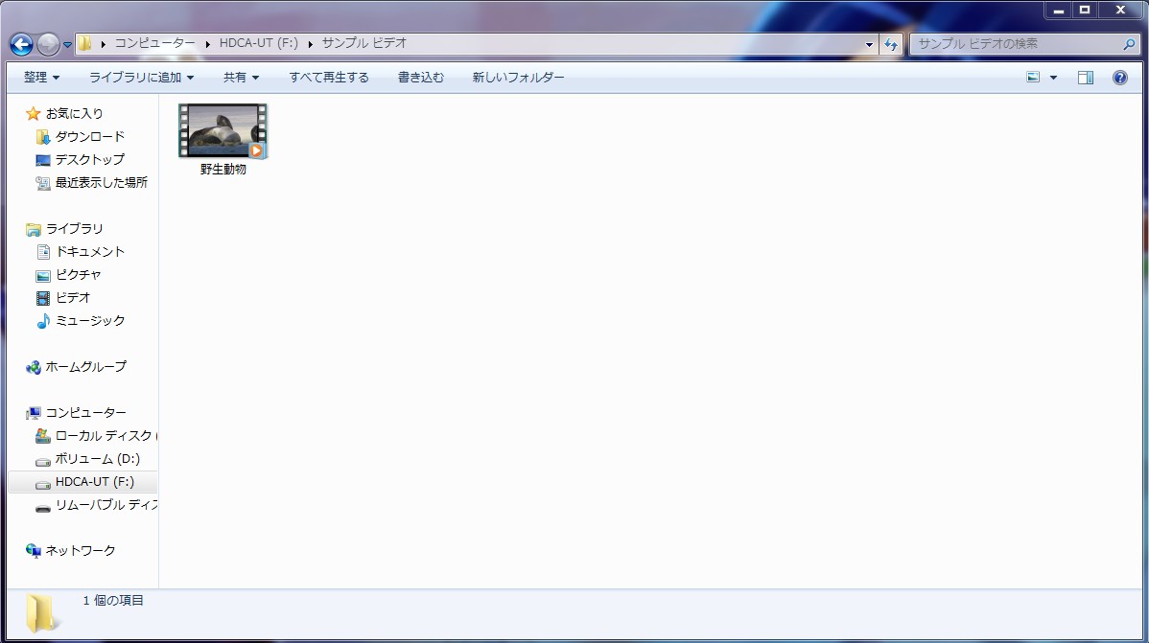Viewport: 1149px width, 643px height.
Task: Go back with the blue Back arrow
Action: (x=21, y=45)
